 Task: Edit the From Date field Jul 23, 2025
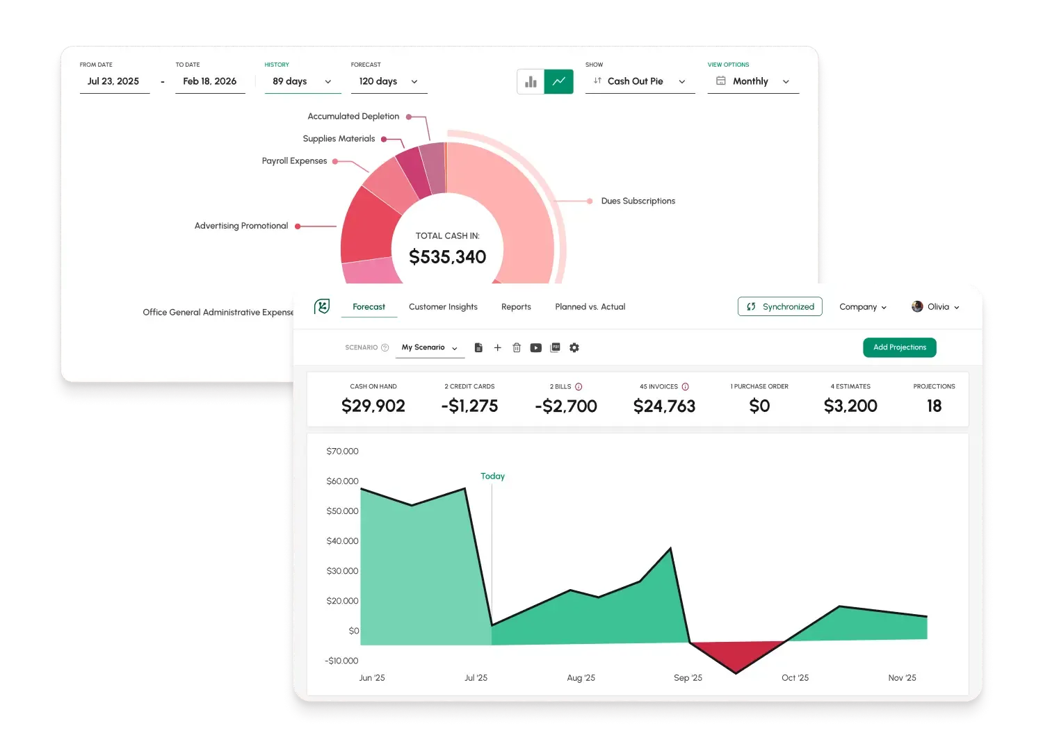115,81
